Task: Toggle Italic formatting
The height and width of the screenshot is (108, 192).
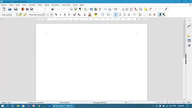Action: [60, 15]
